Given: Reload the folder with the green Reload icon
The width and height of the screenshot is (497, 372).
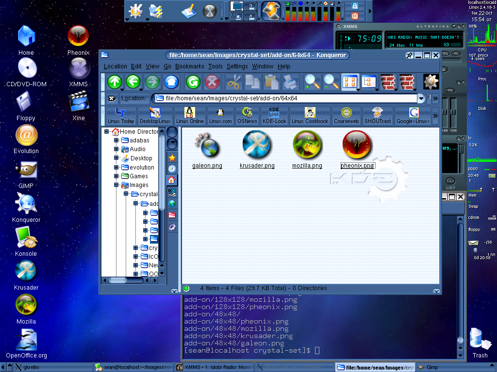Looking at the screenshot, I should click(193, 82).
